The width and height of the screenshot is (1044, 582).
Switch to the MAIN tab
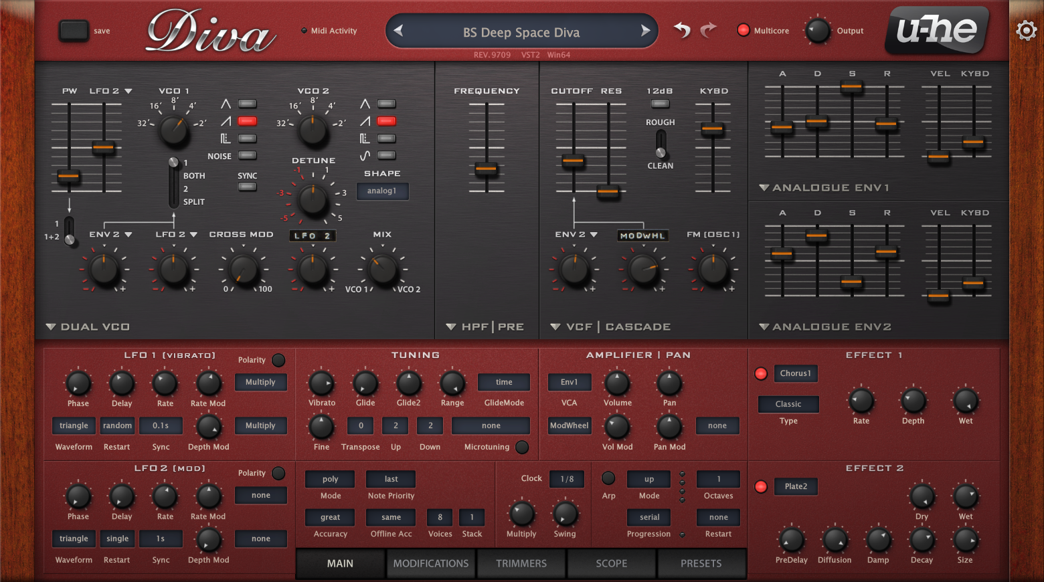click(x=341, y=563)
